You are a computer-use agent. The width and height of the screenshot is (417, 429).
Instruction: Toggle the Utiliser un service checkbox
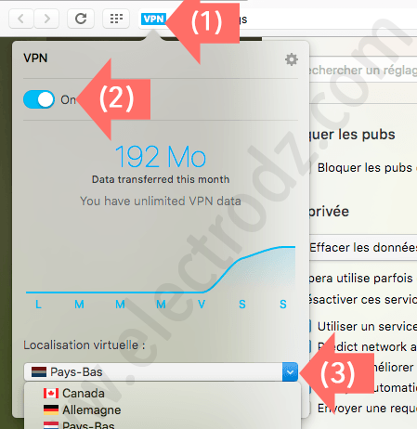point(309,326)
